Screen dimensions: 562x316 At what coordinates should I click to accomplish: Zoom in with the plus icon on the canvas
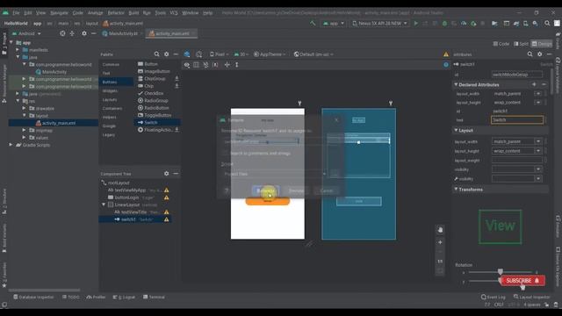click(x=440, y=242)
